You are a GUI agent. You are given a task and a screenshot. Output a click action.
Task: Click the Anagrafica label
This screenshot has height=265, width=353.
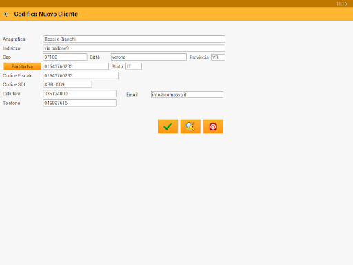coord(14,39)
